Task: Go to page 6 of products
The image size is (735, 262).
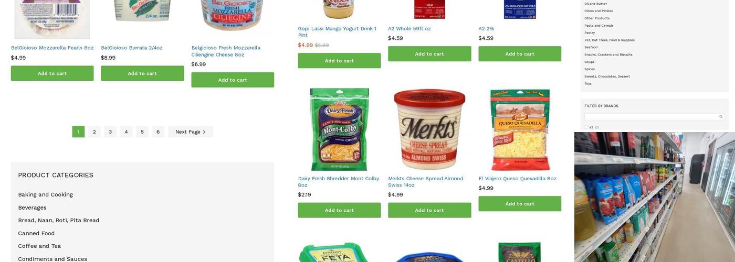Action: click(158, 132)
